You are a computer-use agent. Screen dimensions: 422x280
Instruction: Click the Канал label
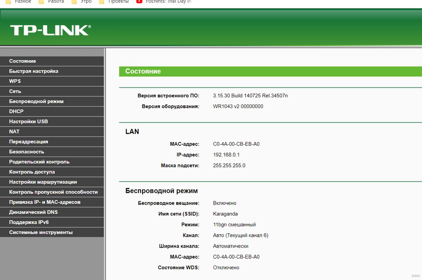(x=191, y=235)
